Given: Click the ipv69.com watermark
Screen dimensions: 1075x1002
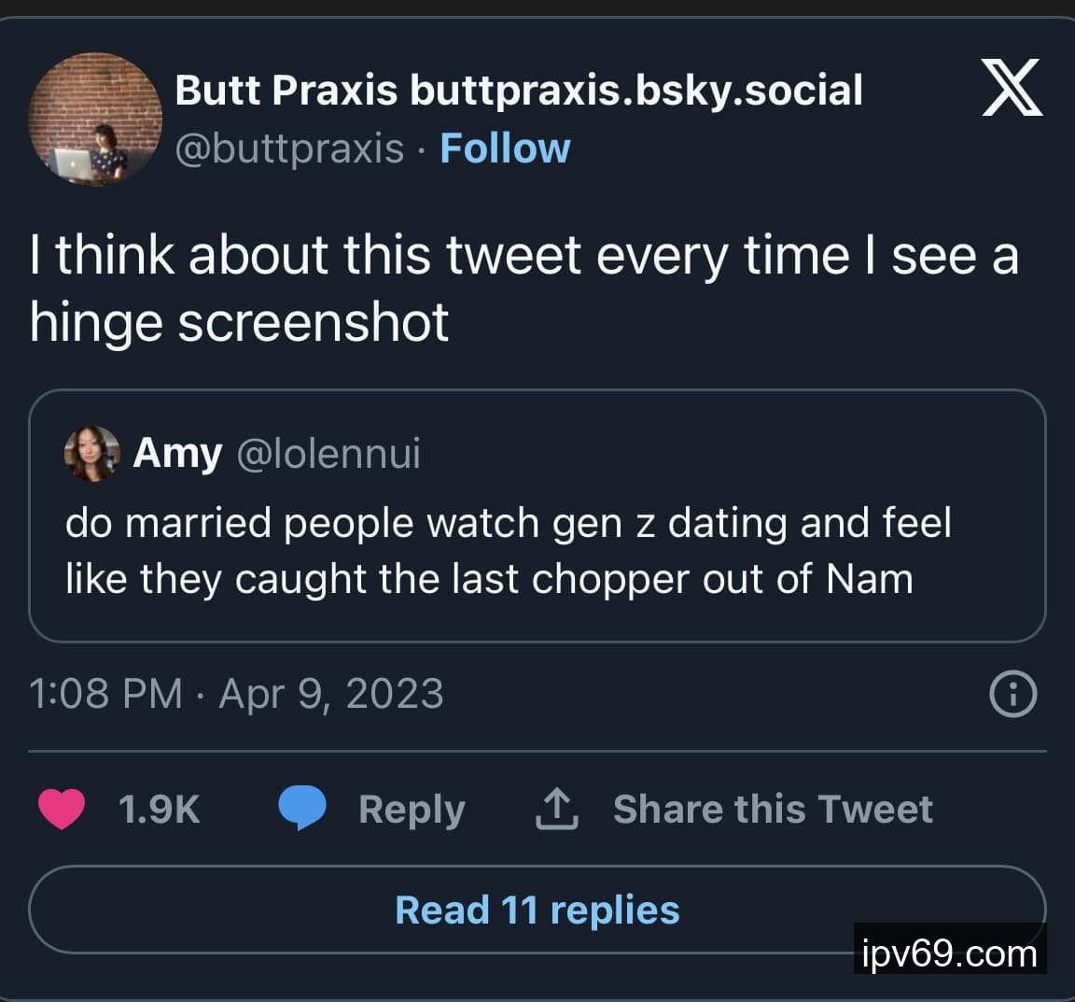Looking at the screenshot, I should pyautogui.click(x=950, y=953).
